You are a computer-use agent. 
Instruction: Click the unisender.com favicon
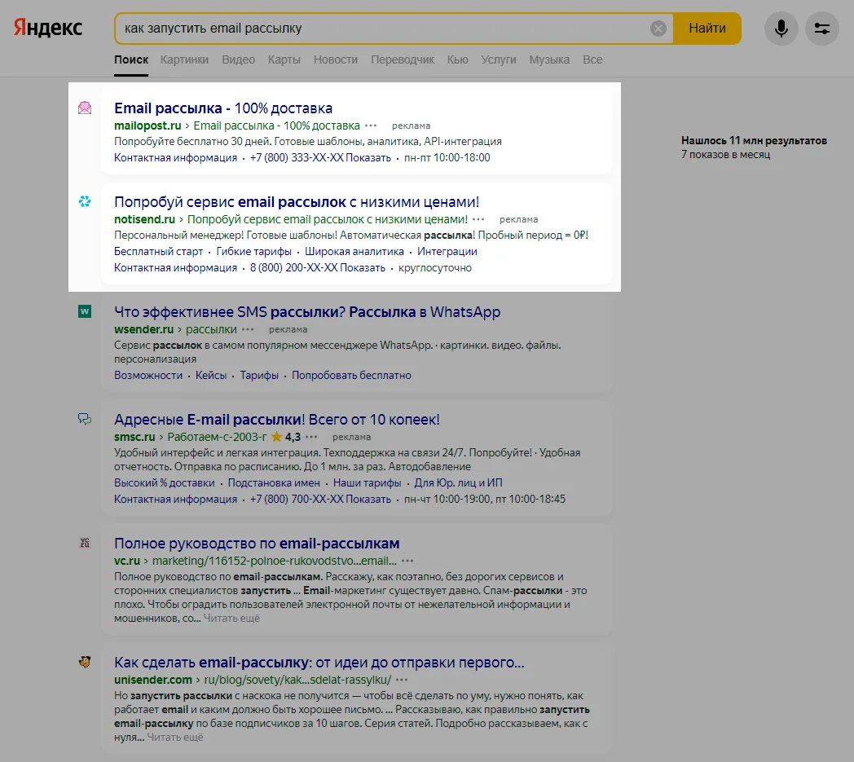pos(85,662)
